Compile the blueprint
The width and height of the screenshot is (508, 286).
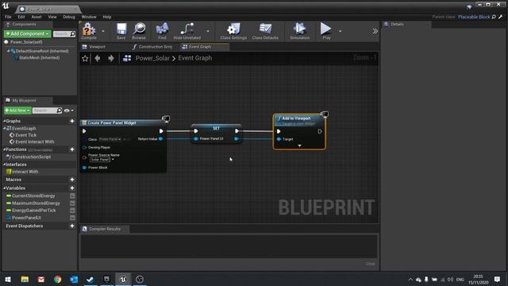88,31
